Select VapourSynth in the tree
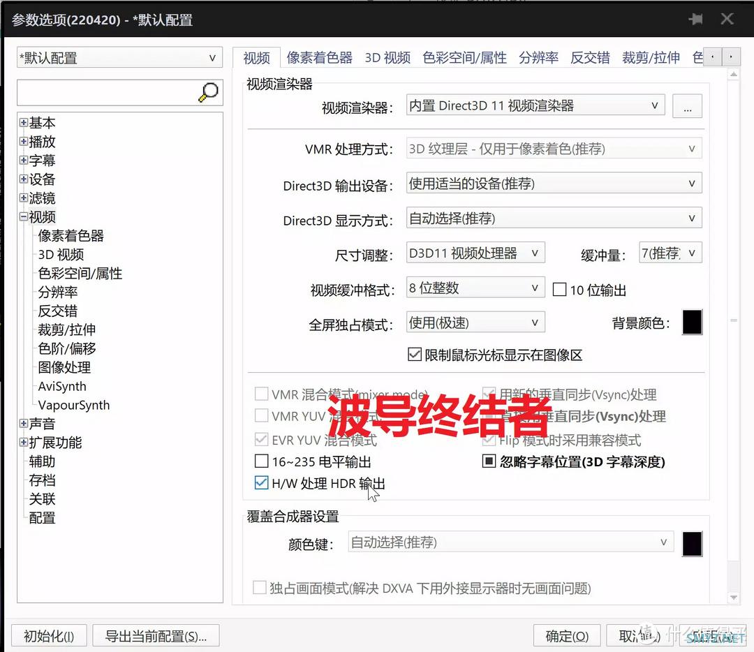The width and height of the screenshot is (754, 652). click(x=73, y=405)
